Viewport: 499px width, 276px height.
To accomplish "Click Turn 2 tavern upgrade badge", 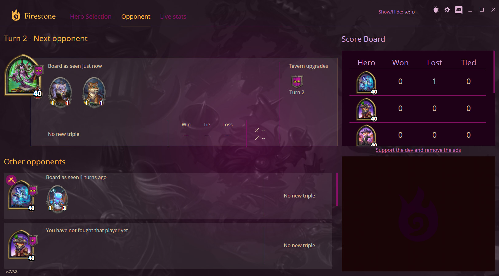I will [297, 82].
